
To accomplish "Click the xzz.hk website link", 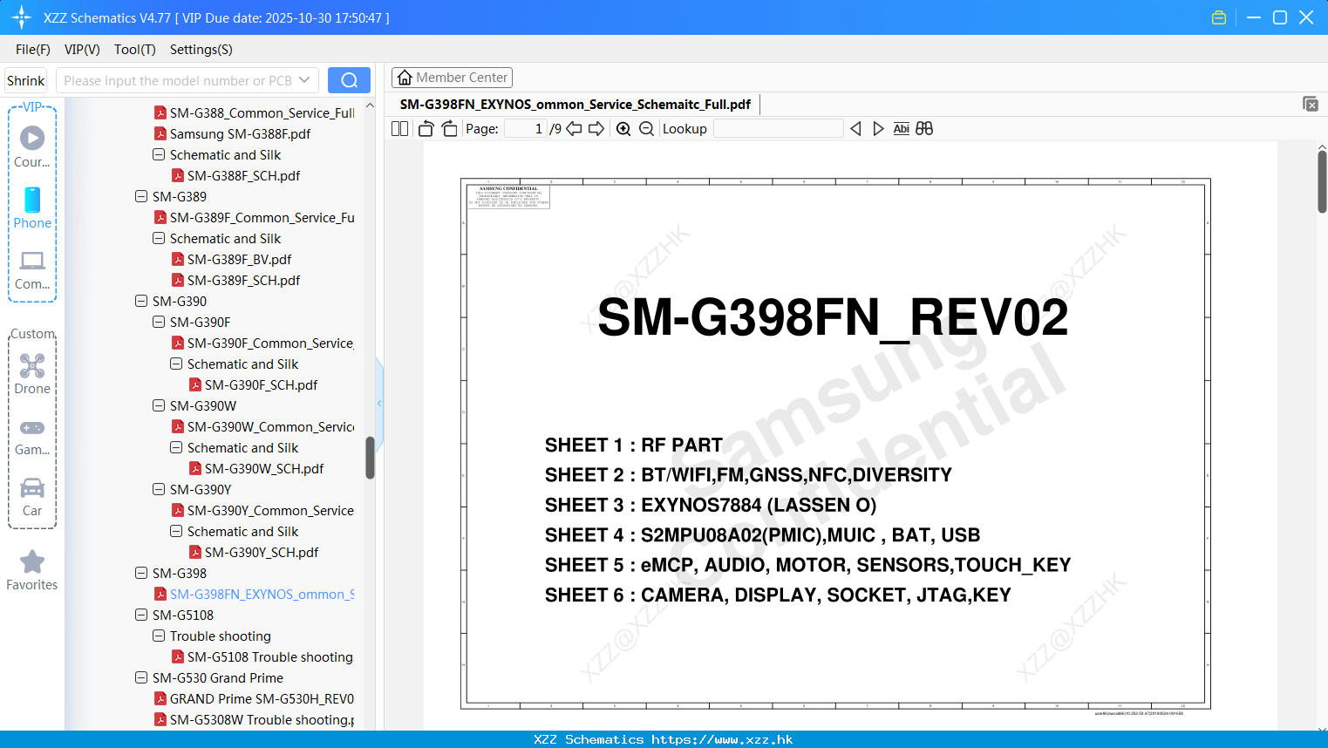I will click(x=722, y=739).
